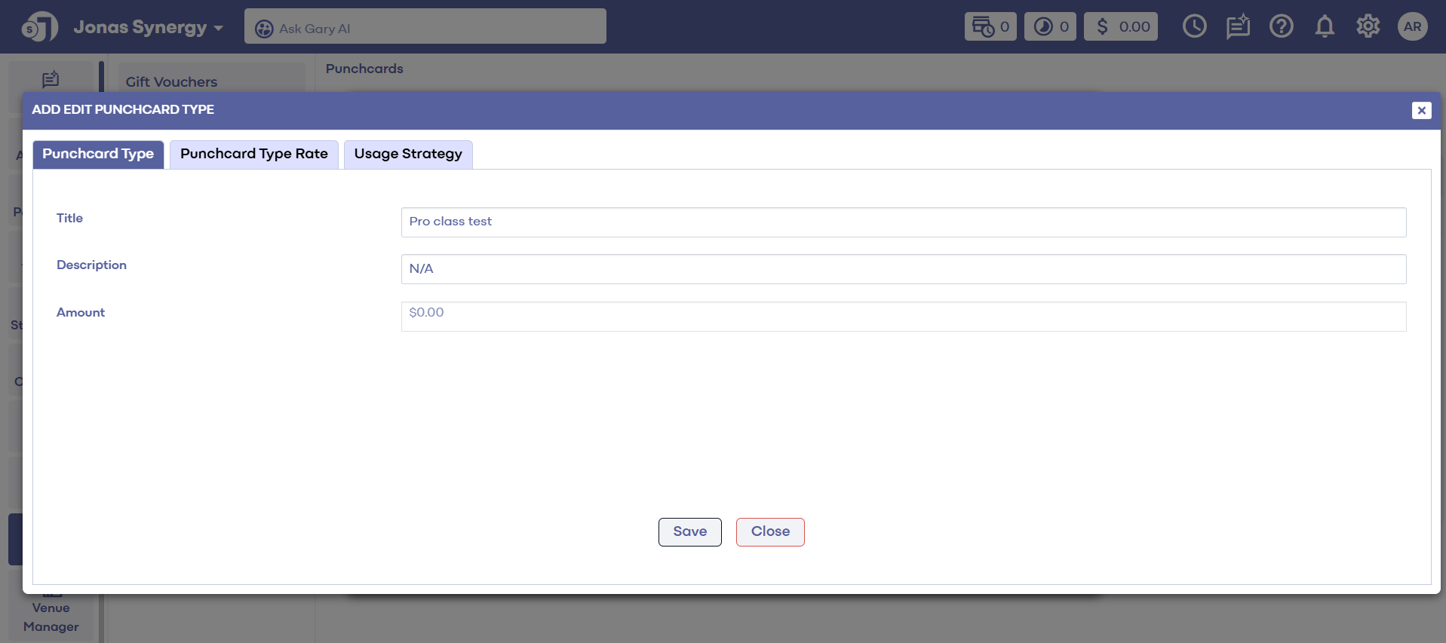Click the Amount field showing $0.00

coord(903,316)
